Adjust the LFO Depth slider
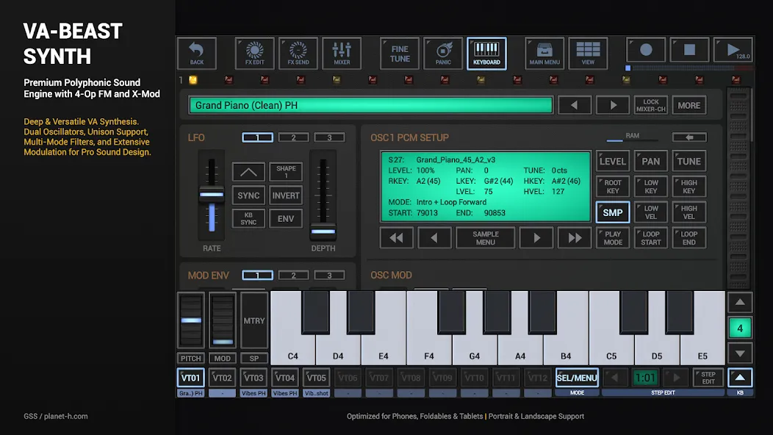This screenshot has height=435, width=773. pyautogui.click(x=323, y=231)
